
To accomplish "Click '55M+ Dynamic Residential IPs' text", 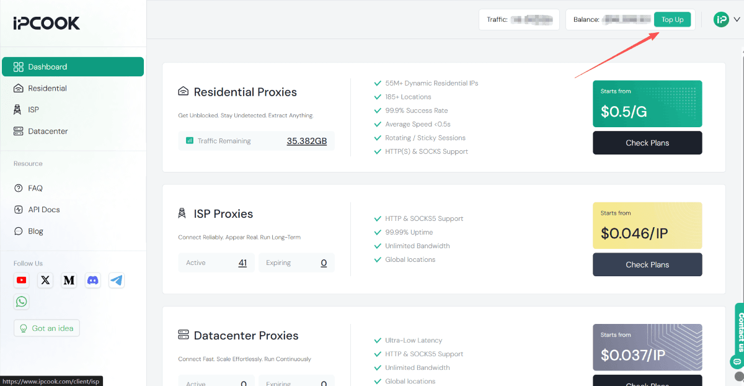I will pos(432,83).
